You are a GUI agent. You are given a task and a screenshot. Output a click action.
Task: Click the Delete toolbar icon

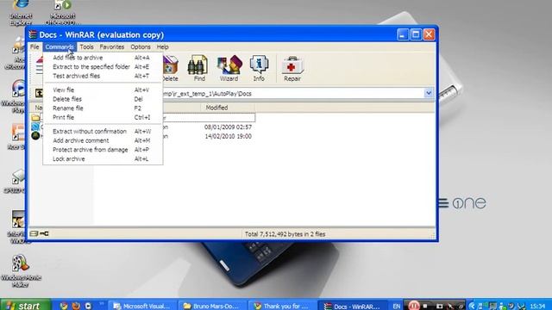click(171, 68)
